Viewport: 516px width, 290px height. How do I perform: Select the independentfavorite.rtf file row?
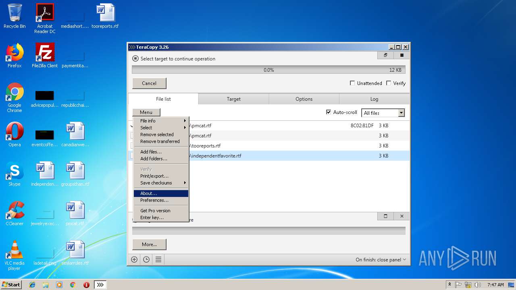coord(269,156)
